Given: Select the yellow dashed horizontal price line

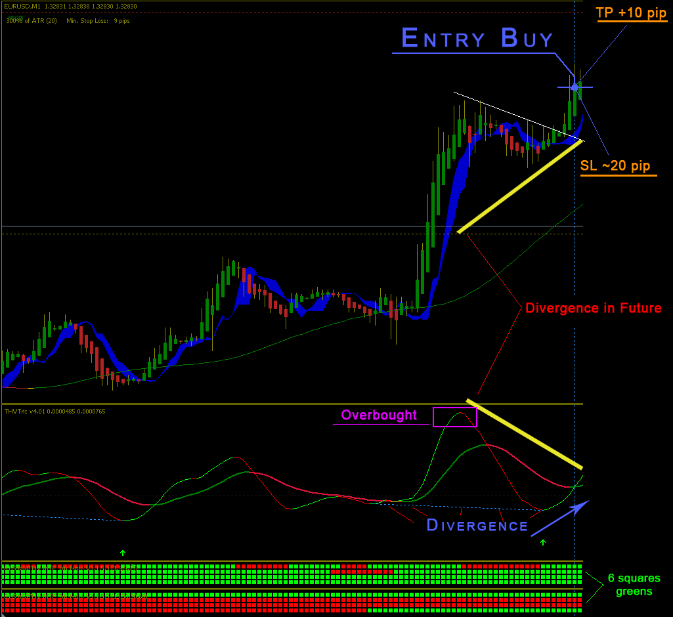Looking at the screenshot, I should coord(292,234).
